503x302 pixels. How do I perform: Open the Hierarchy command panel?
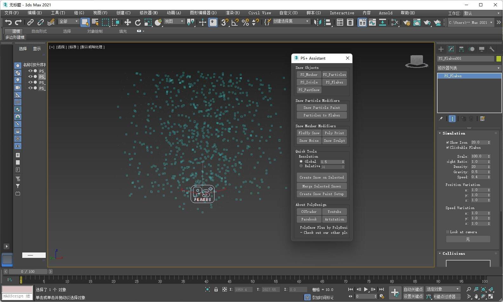461,49
